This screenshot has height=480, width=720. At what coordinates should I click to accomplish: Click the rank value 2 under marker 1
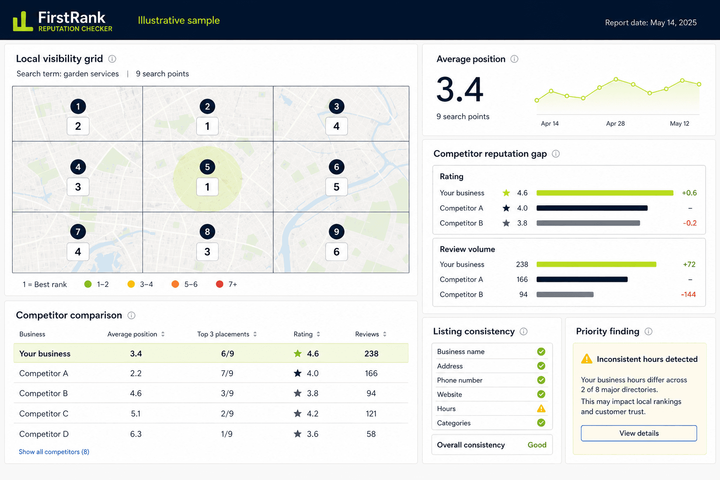click(x=78, y=126)
